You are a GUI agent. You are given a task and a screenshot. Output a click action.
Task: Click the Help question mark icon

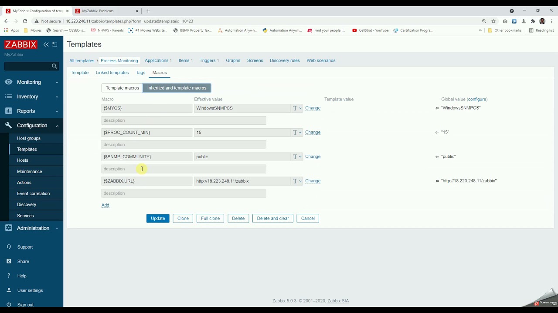pyautogui.click(x=9, y=276)
